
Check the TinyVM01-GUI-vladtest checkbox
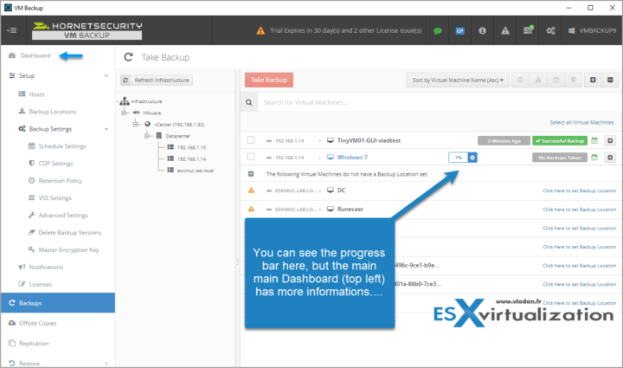(x=251, y=140)
